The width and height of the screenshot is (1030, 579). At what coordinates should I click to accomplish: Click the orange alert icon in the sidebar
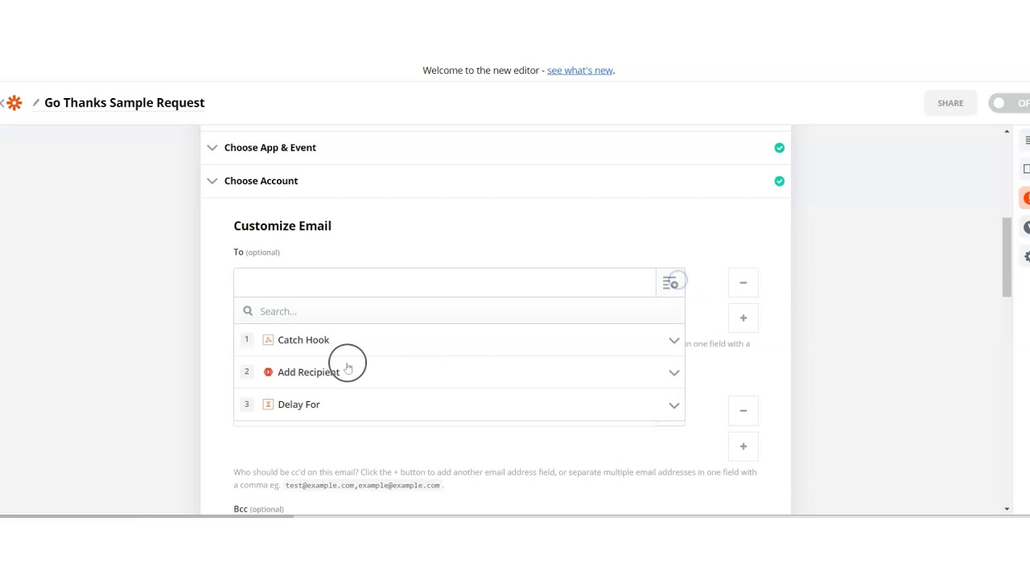click(x=1026, y=198)
